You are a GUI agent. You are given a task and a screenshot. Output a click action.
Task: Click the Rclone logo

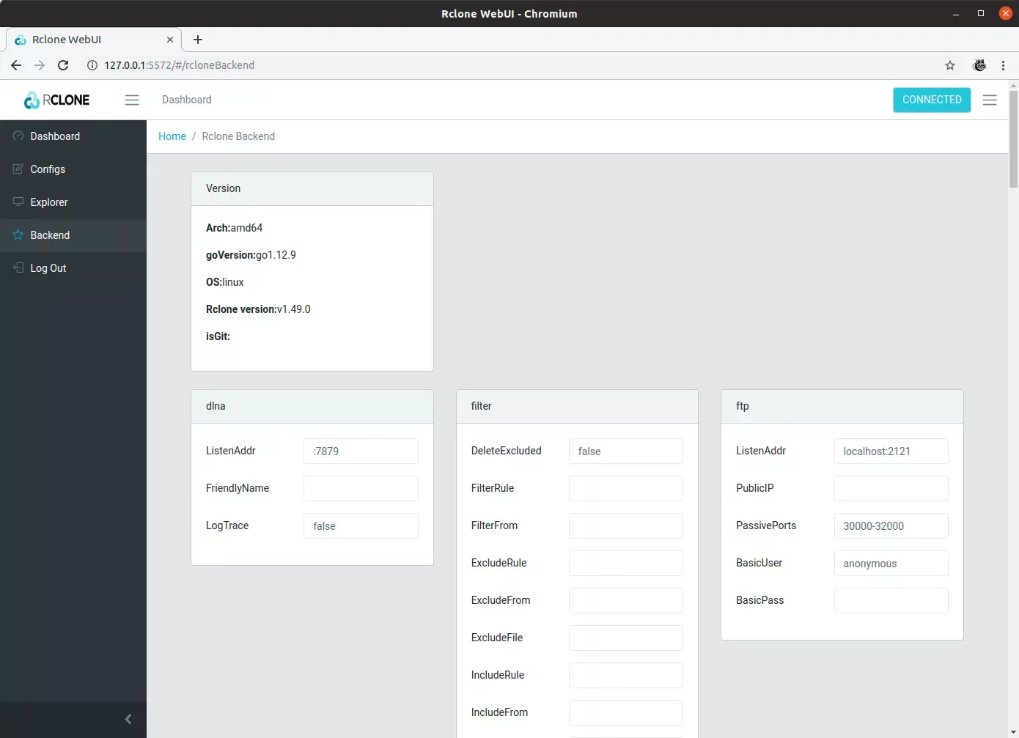coord(56,99)
